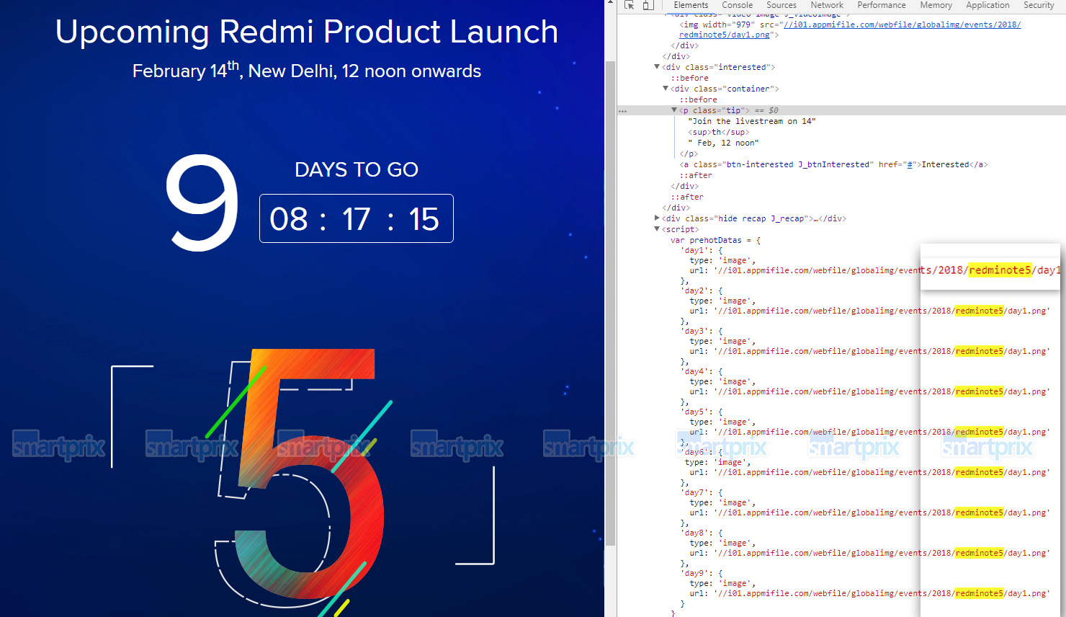Go to the Performance tab

882,5
